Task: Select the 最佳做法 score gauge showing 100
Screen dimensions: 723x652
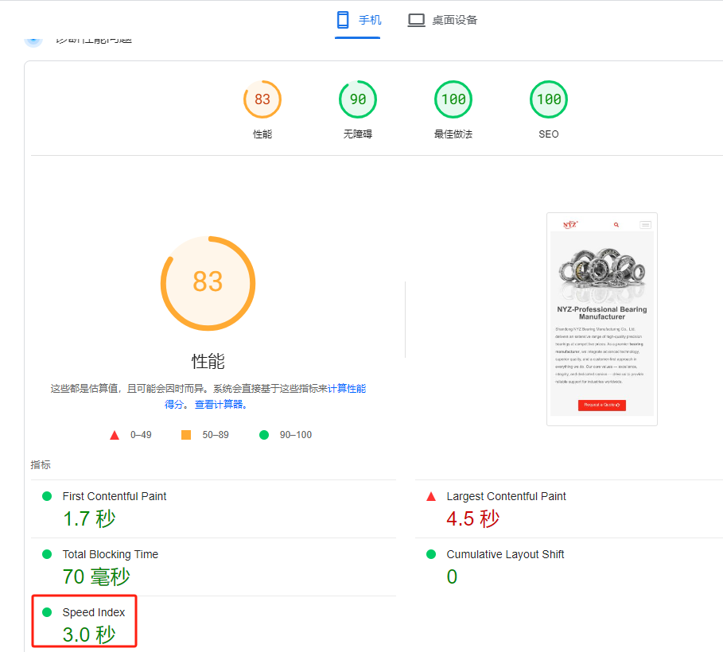Action: click(x=453, y=100)
